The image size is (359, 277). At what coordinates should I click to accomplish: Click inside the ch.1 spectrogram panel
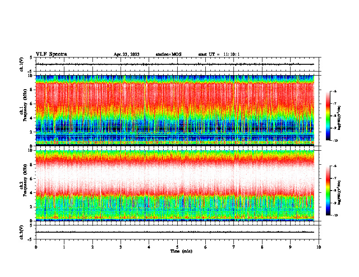[x=175, y=110]
